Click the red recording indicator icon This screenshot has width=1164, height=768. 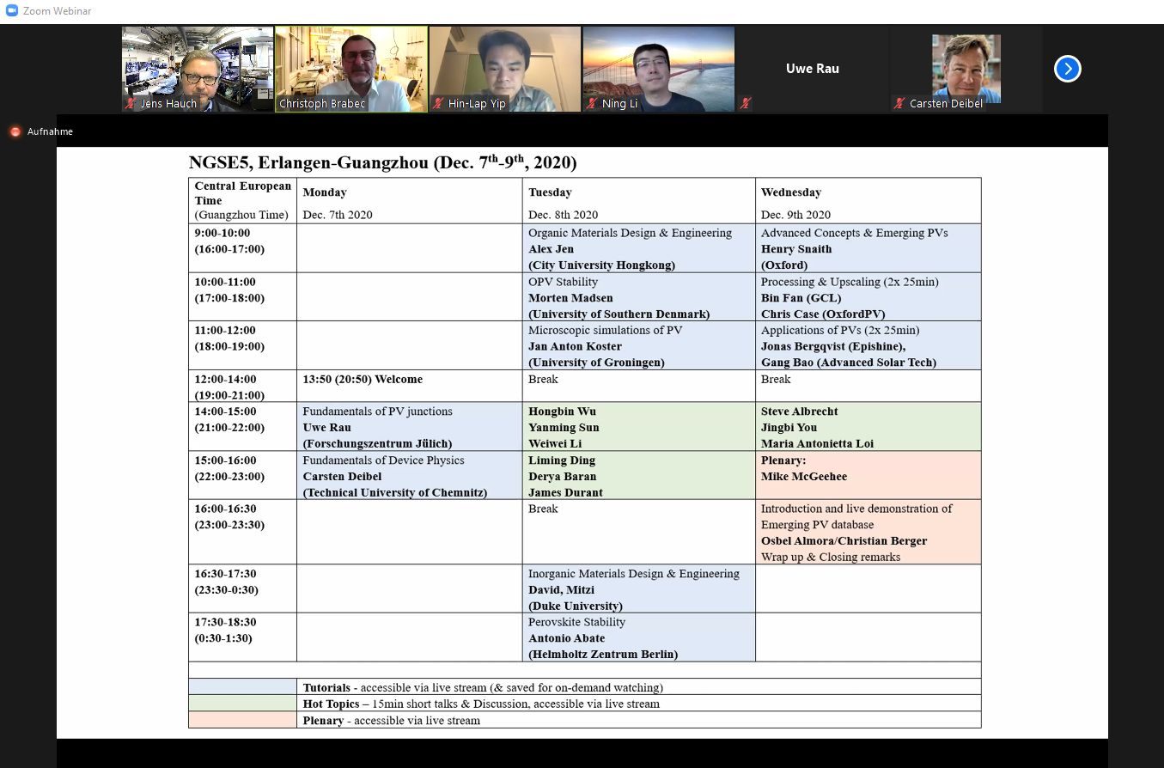pyautogui.click(x=15, y=131)
